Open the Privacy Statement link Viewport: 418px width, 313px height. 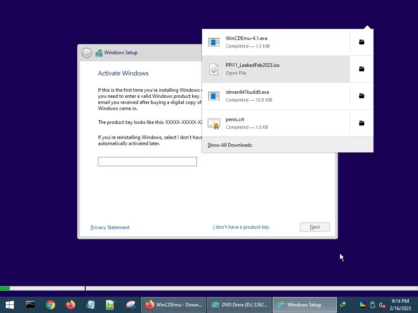point(110,227)
